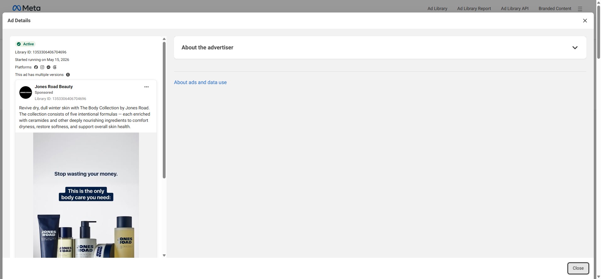Screen dimensions: 601x279
Task: Click the About the advertiser chevron arrow
Action: pos(575,48)
